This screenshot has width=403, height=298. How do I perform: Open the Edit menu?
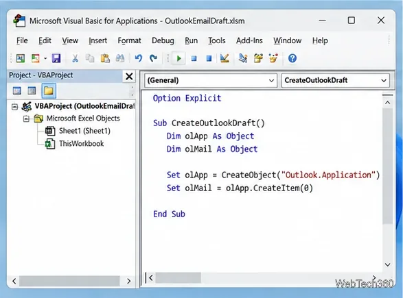pos(45,40)
